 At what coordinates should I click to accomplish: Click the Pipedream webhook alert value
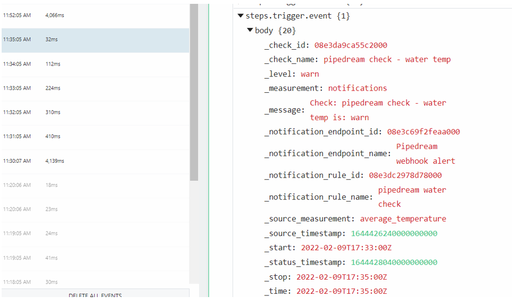coord(425,153)
